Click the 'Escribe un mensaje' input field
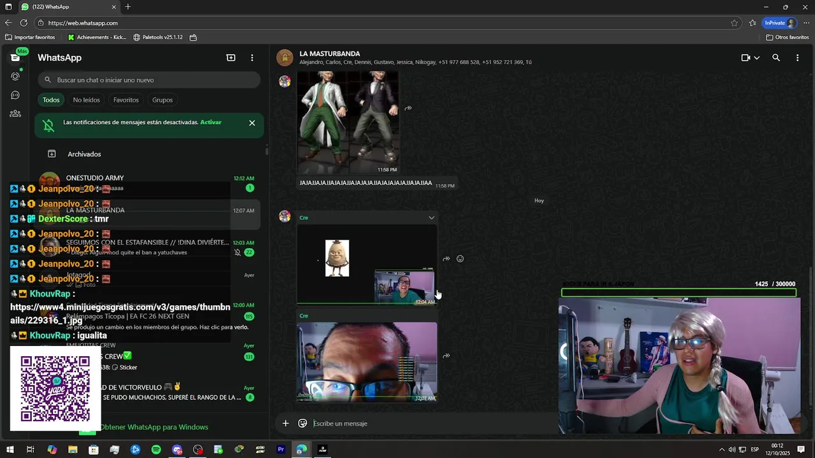815x458 pixels. [x=433, y=424]
